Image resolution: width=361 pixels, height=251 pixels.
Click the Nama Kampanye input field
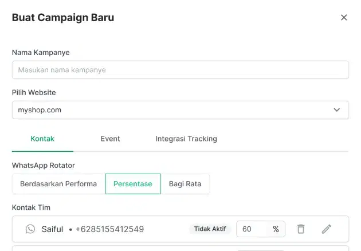click(180, 70)
